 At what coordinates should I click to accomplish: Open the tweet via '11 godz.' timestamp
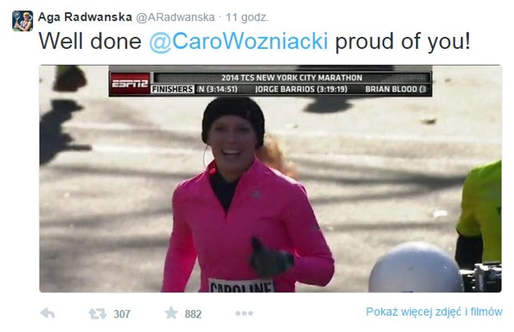[x=247, y=17]
